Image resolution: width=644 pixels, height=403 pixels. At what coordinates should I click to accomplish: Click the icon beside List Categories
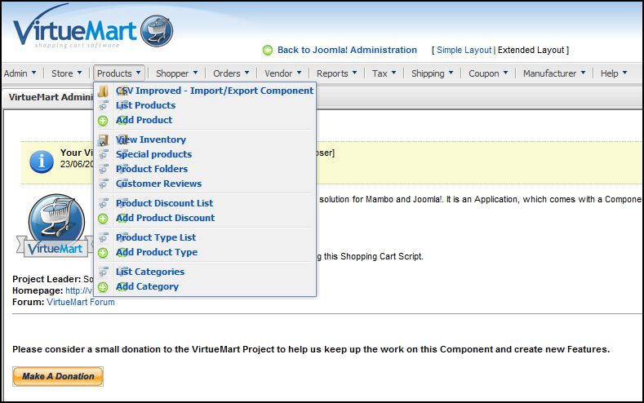pyautogui.click(x=103, y=272)
